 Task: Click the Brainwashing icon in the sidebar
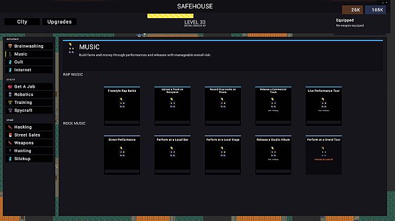10,46
